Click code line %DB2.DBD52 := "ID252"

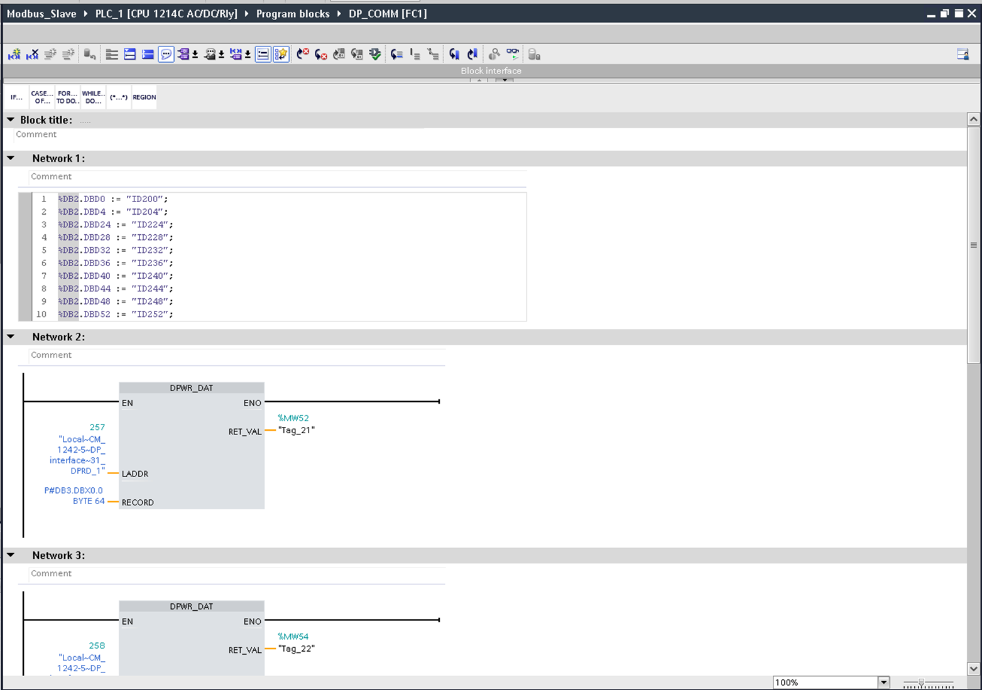pyautogui.click(x=116, y=314)
